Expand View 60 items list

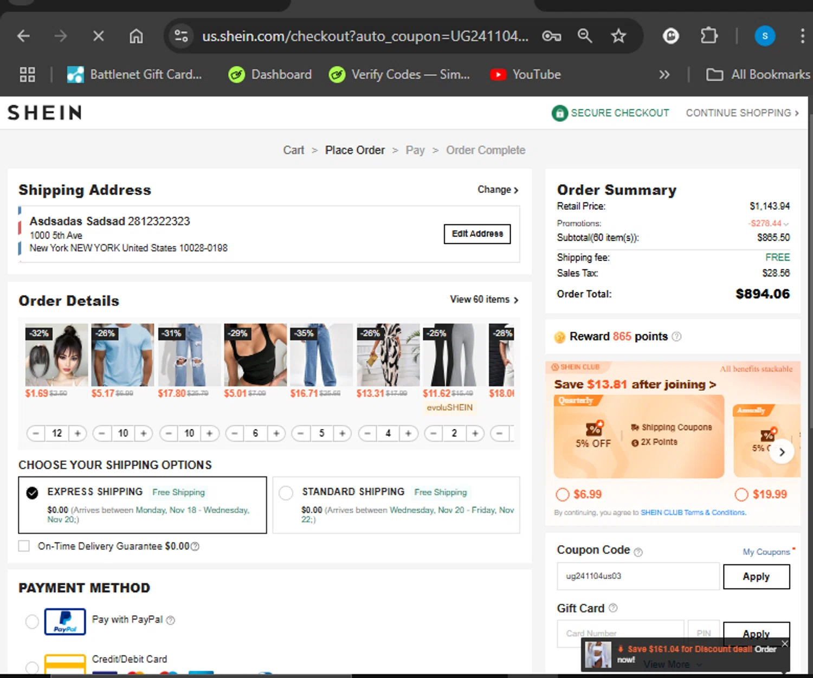point(484,299)
